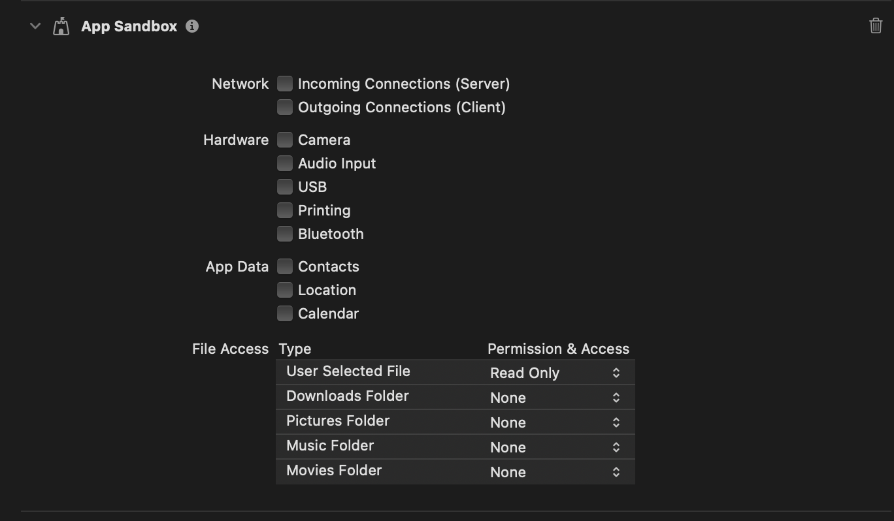The width and height of the screenshot is (894, 521).
Task: Open User Selected File permission dropdown
Action: tap(554, 373)
